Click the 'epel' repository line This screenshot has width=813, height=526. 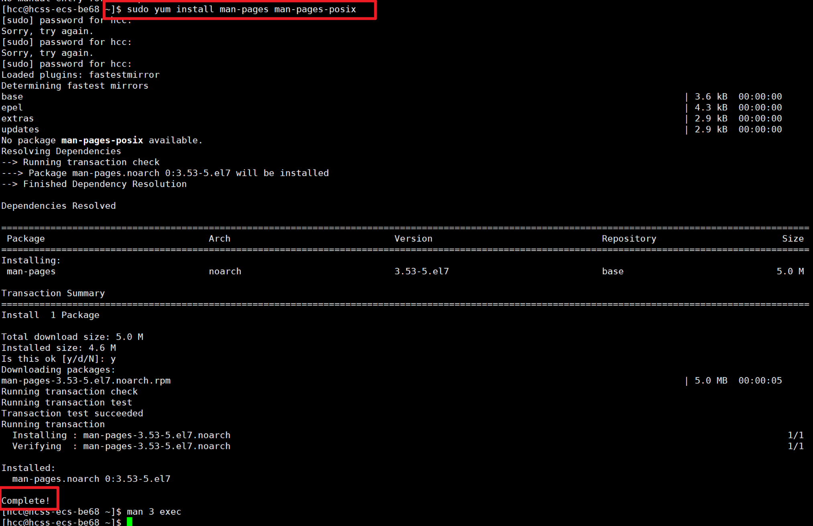click(12, 108)
